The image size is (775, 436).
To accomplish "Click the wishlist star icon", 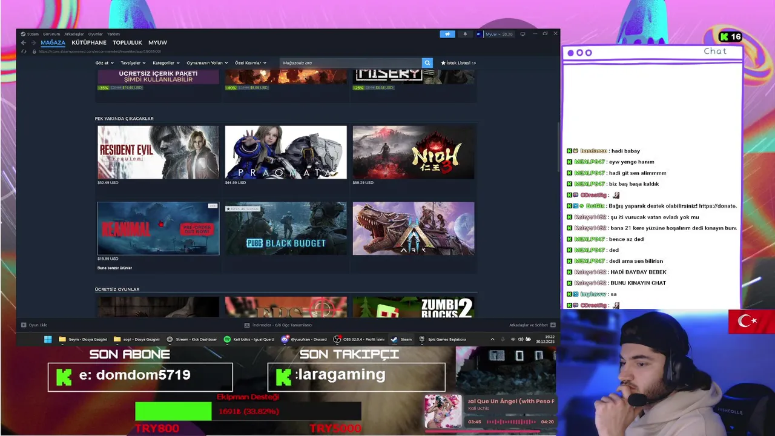I will tap(443, 63).
